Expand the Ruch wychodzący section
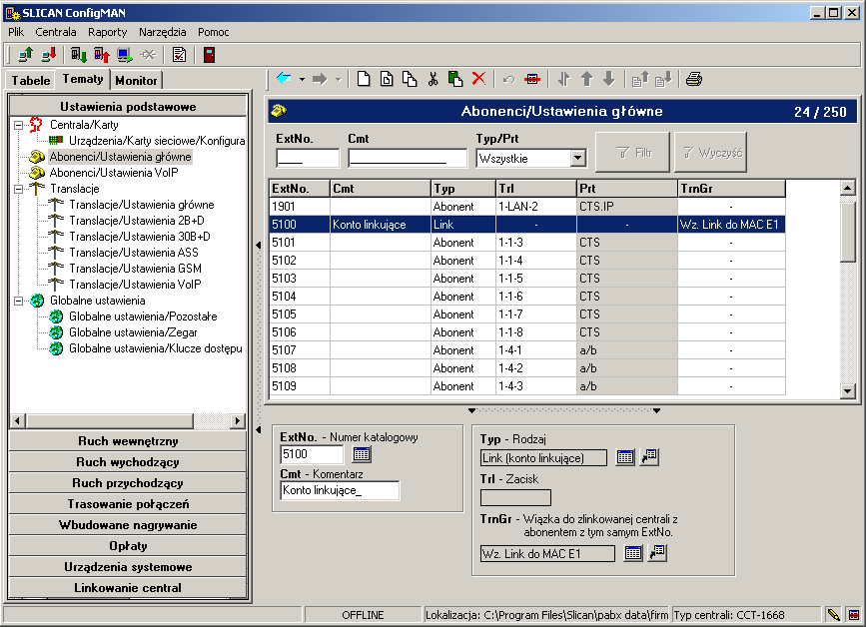This screenshot has width=866, height=627. (x=128, y=462)
